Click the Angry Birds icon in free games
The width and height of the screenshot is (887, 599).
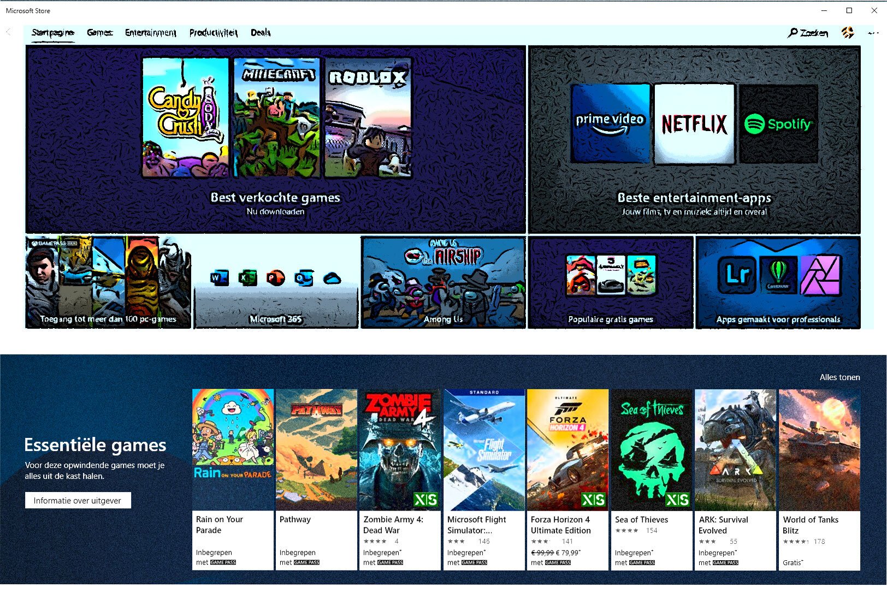[580, 275]
